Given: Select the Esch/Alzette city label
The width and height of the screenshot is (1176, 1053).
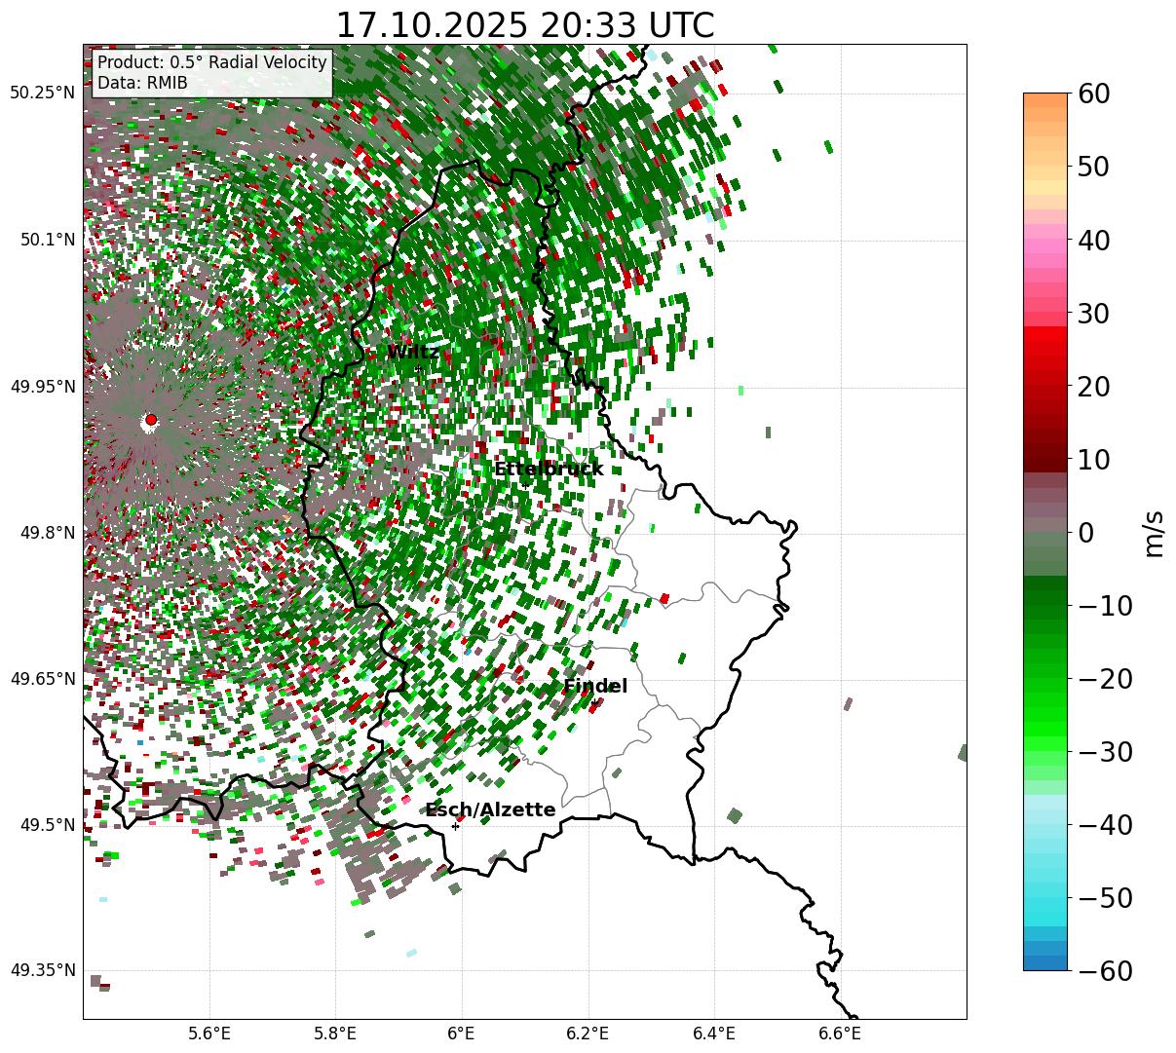Looking at the screenshot, I should (490, 809).
